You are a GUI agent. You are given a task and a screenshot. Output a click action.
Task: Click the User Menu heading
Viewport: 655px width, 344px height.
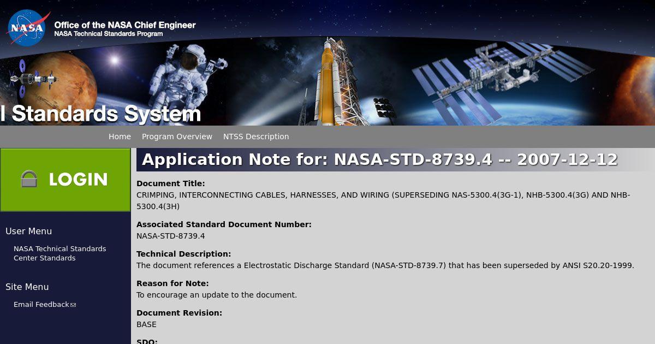[x=29, y=231]
